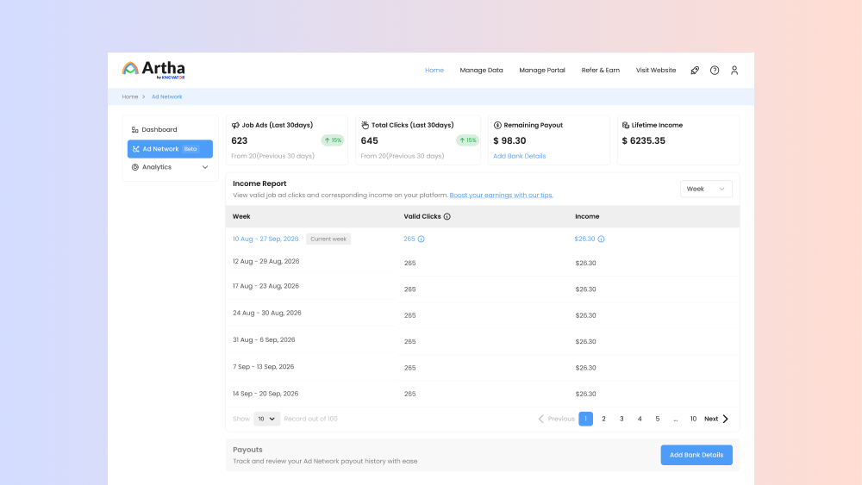Screen dimensions: 862x485
Task: Click the breadcrumb chevron separator after Home
Action: pyautogui.click(x=144, y=96)
